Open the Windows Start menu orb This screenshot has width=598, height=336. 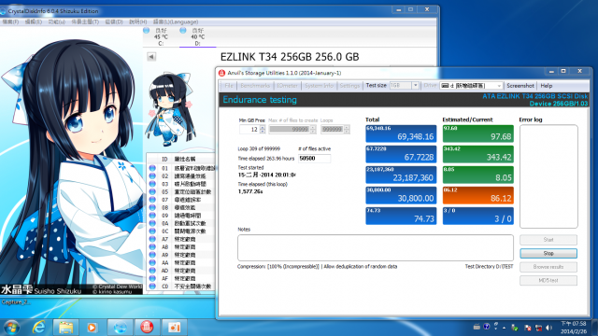[11, 327]
